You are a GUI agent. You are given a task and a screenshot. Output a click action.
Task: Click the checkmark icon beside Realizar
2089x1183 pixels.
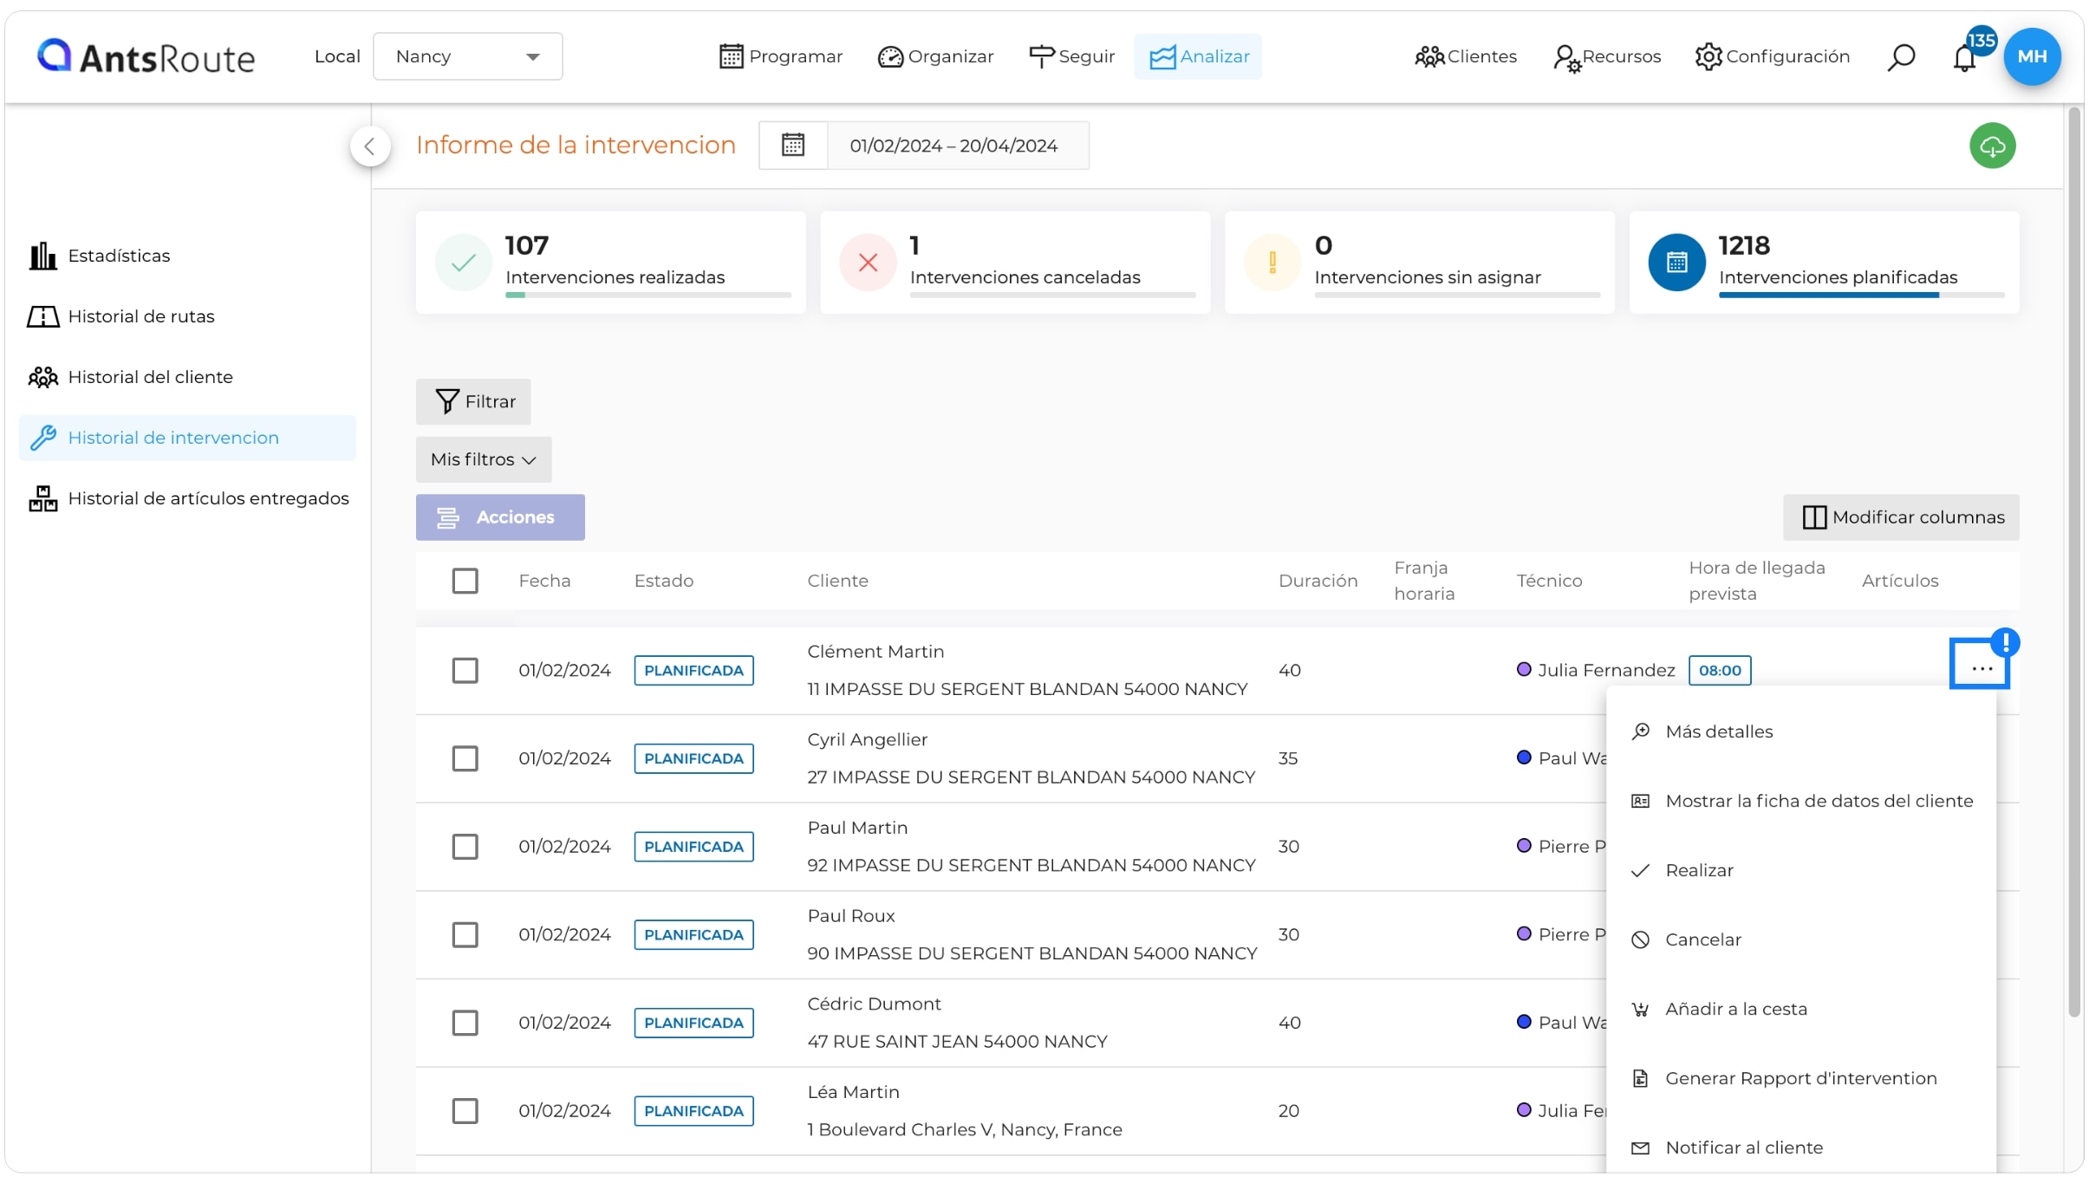tap(1640, 870)
